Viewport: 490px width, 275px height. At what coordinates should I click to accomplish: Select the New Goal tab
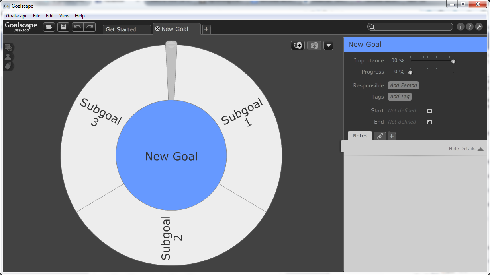(176, 29)
